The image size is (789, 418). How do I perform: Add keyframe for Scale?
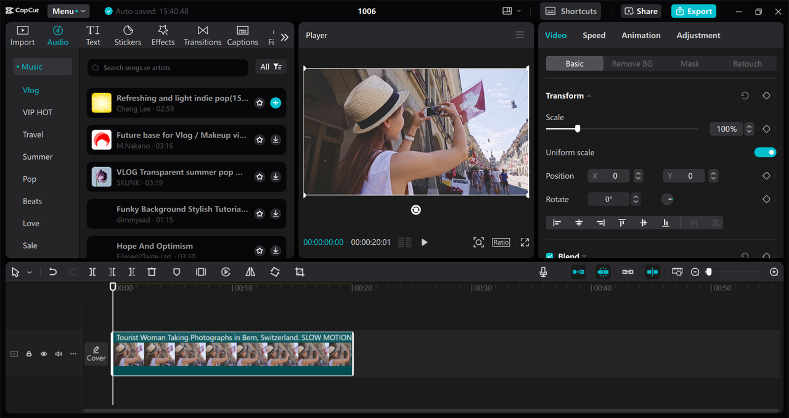tap(766, 129)
